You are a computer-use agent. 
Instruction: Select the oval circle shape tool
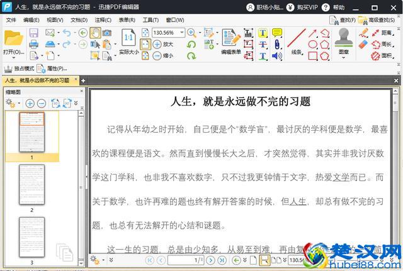[x=312, y=44]
